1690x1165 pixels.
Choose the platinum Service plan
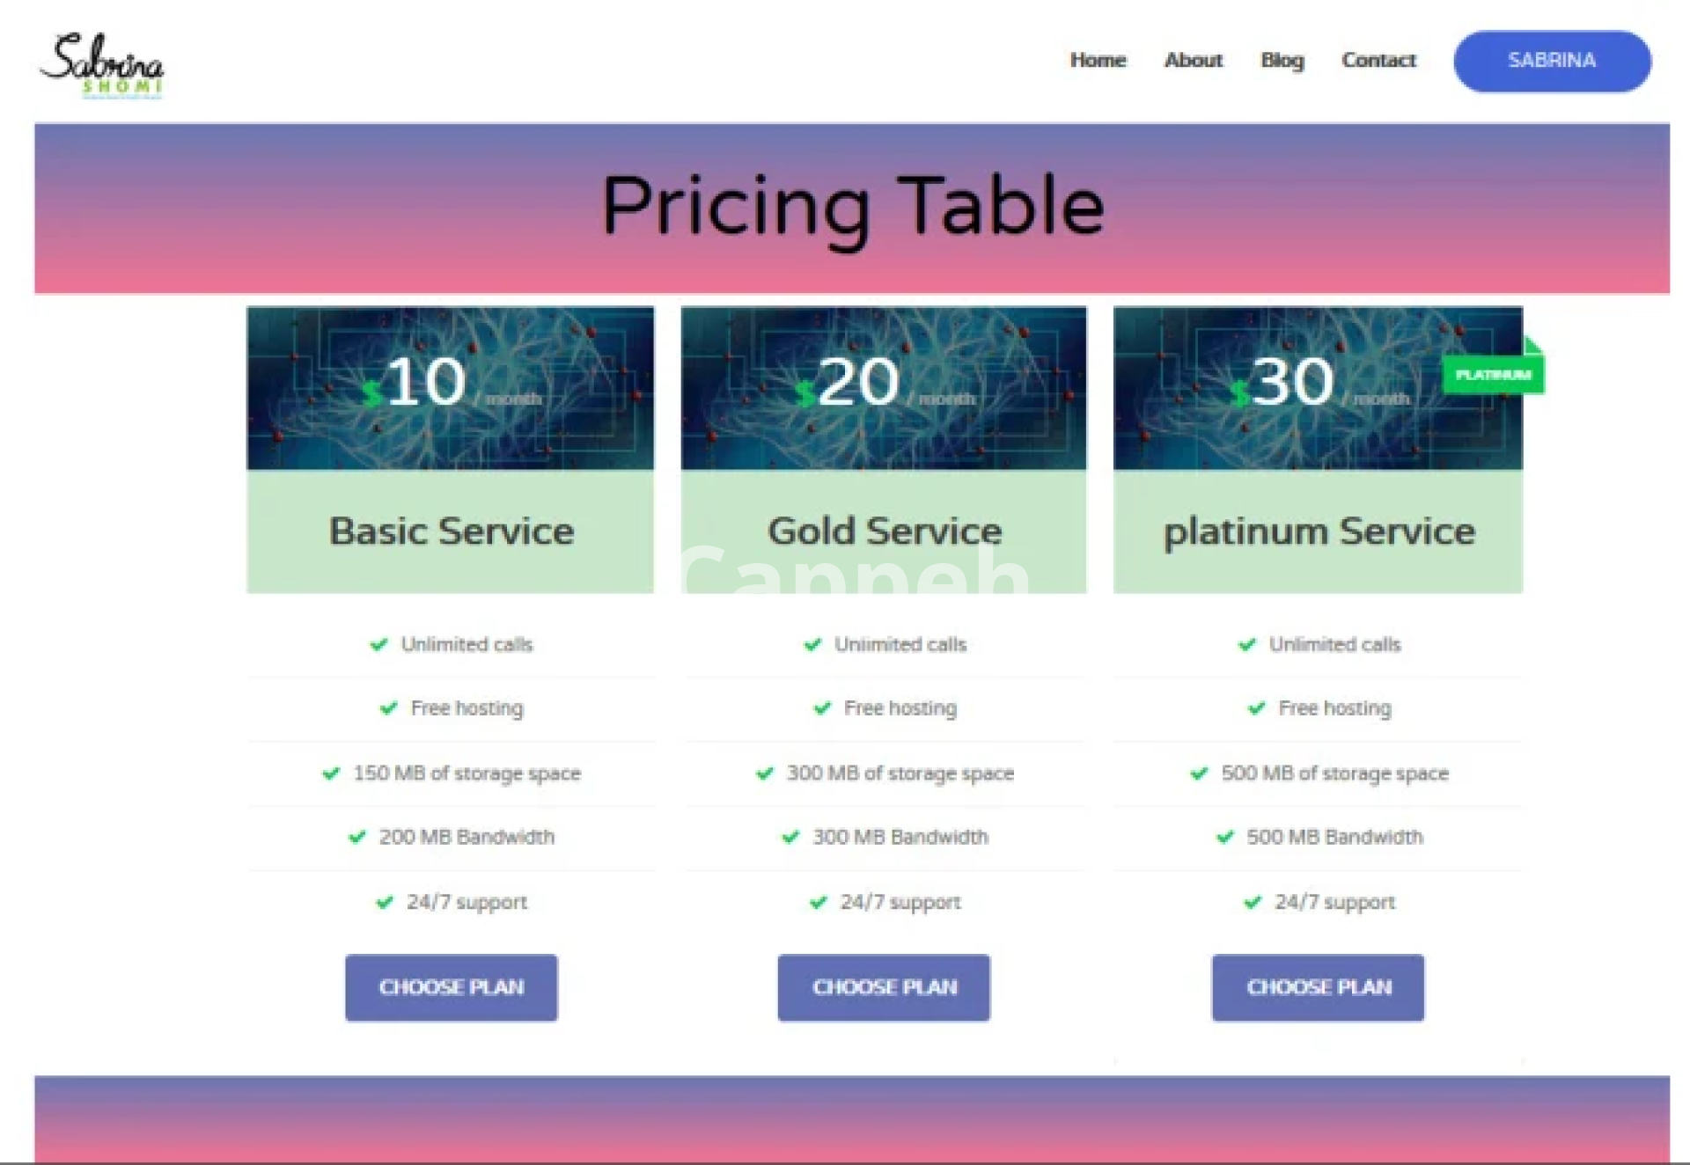click(1318, 987)
